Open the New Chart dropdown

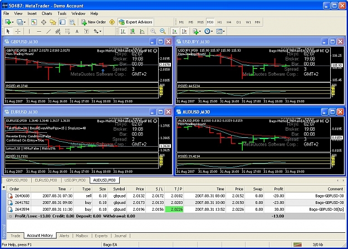point(9,22)
